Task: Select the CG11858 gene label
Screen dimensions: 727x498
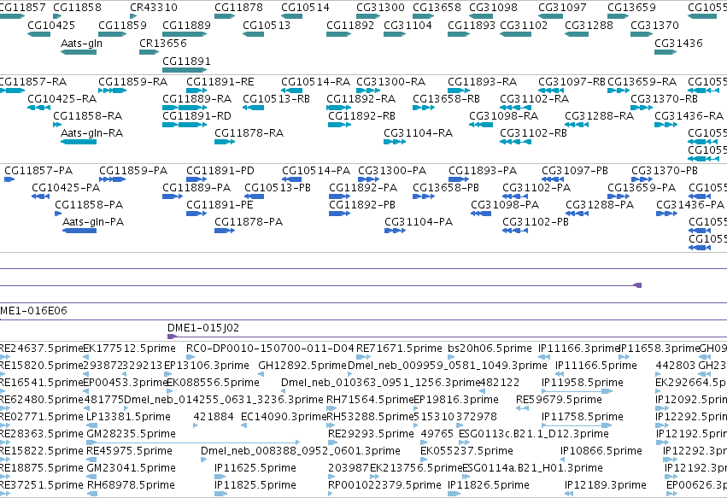Action: click(x=77, y=8)
